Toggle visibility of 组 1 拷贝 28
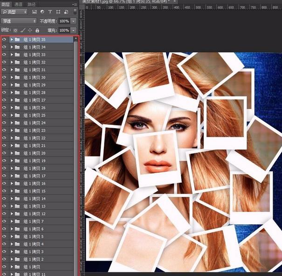282x276 pixels. pos(4,93)
